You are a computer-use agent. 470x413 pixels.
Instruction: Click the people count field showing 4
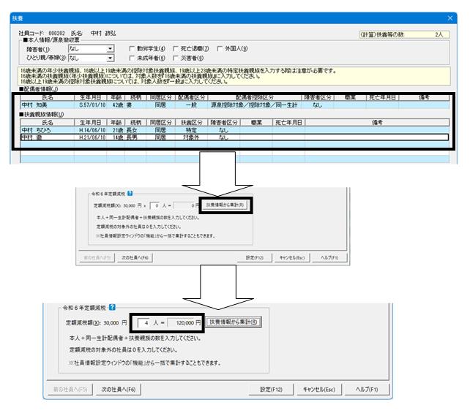tap(143, 322)
